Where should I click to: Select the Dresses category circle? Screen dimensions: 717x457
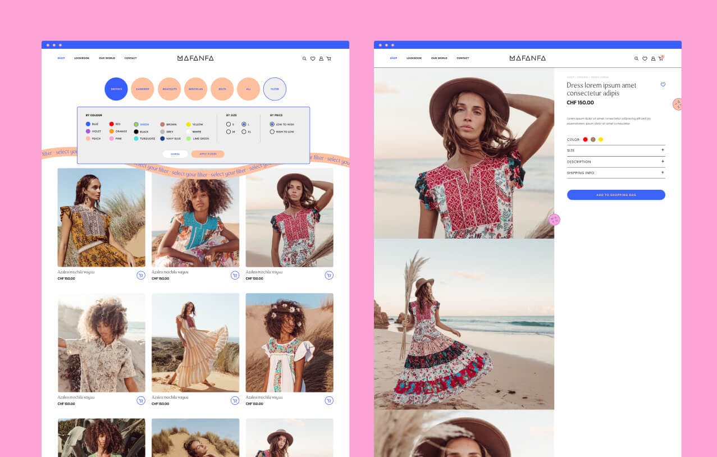click(116, 89)
